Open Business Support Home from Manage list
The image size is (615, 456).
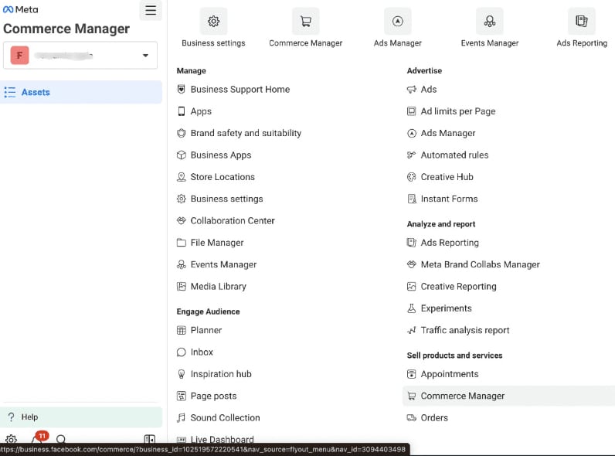240,90
